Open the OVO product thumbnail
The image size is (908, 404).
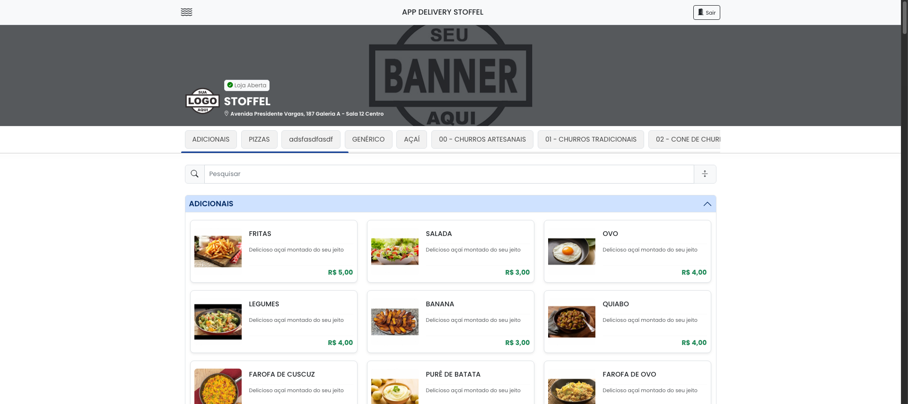click(x=572, y=252)
